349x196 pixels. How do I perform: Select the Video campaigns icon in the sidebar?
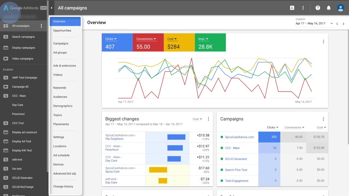6,59
